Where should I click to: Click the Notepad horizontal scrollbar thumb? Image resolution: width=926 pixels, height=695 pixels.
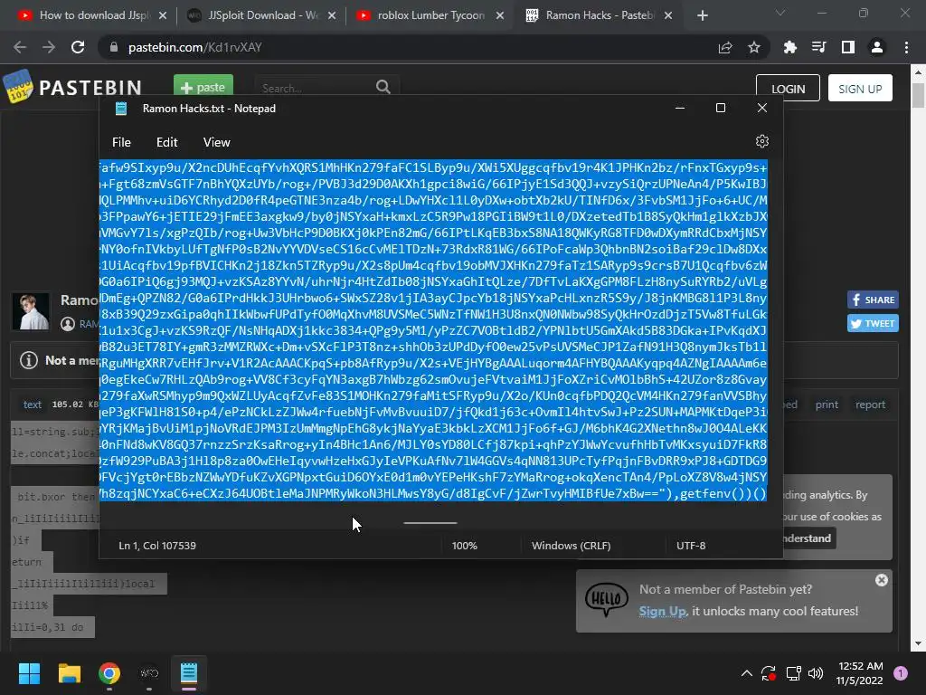click(x=430, y=522)
